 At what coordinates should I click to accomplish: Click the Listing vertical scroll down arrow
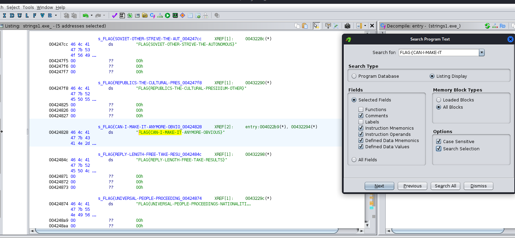pos(367,225)
